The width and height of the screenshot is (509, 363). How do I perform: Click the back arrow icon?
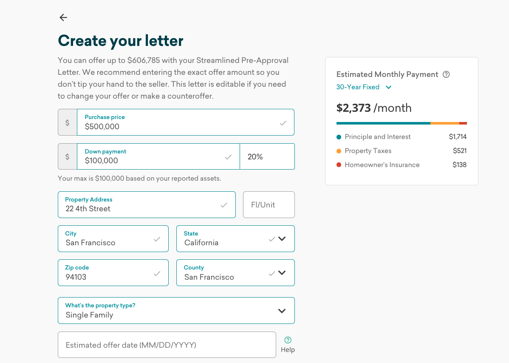point(63,17)
